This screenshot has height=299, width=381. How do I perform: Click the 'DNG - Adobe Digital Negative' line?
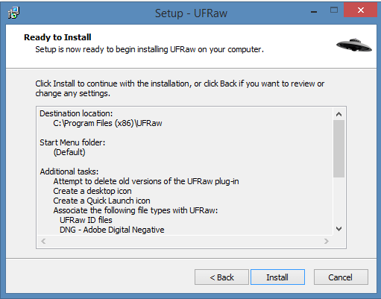(112, 230)
